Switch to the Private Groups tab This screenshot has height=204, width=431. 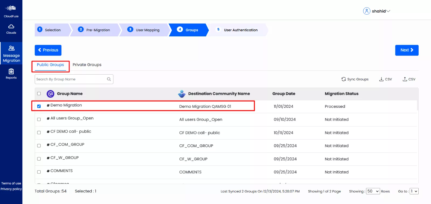87,65
